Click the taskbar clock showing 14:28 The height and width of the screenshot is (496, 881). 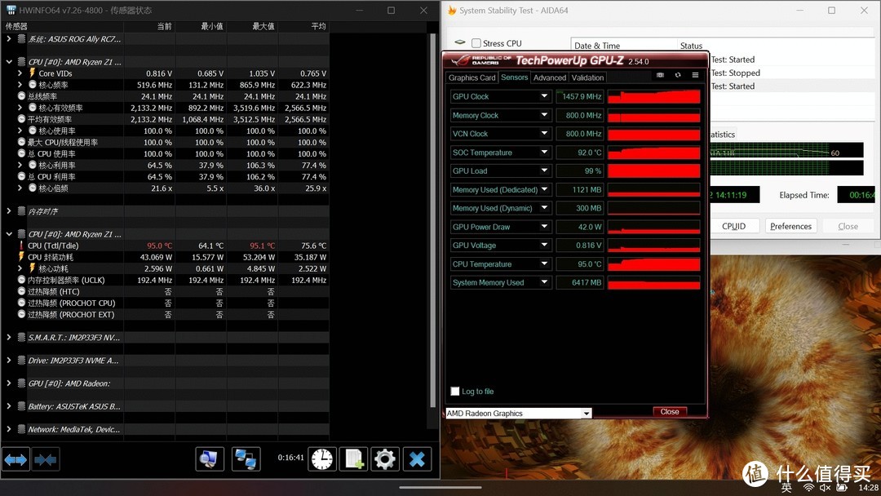(x=868, y=488)
